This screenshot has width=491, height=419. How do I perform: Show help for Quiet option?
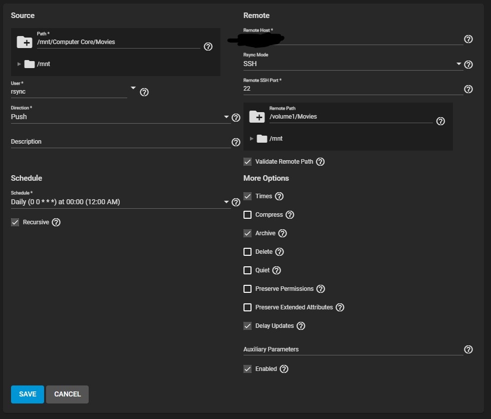pyautogui.click(x=277, y=270)
